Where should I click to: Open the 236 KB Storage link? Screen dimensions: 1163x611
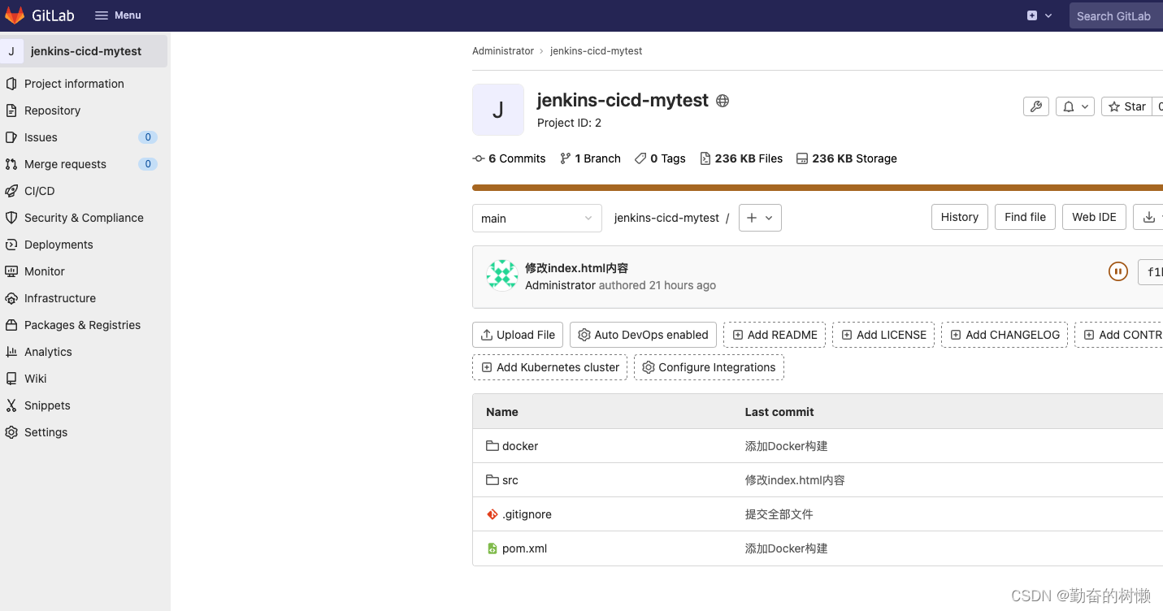(847, 158)
